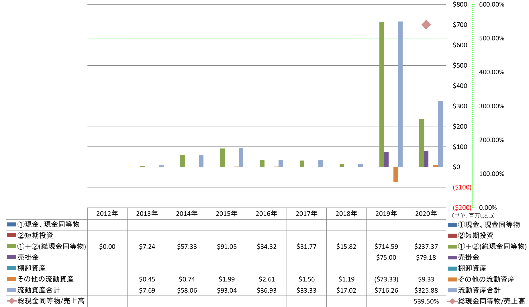This screenshot has height=307, width=529.
Task: Click the purple swatch beside 売掛金 in the left legend
Action: tap(12, 257)
